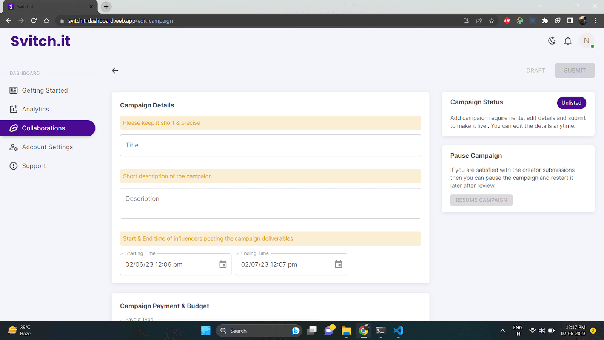
Task: Close the Svitch.it tab
Action: 91,6
